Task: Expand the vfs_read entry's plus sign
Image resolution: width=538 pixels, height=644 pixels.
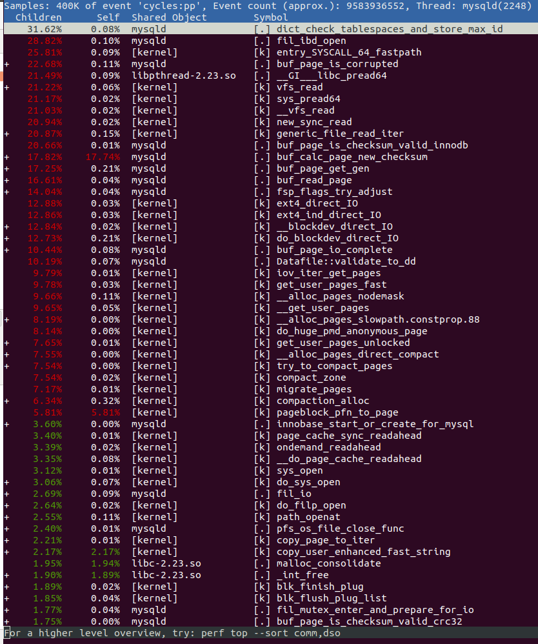Action: coord(7,87)
